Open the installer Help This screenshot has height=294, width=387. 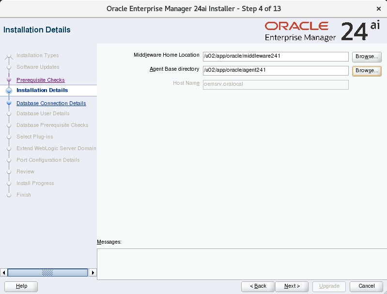22,286
